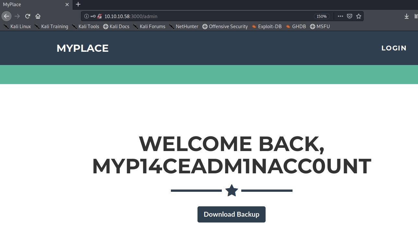Close the MyPlace tab

(x=67, y=5)
